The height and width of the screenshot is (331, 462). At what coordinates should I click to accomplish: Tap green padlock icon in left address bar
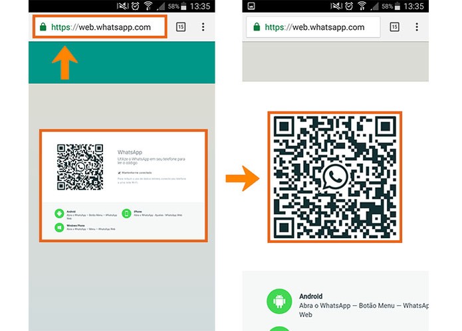[43, 27]
